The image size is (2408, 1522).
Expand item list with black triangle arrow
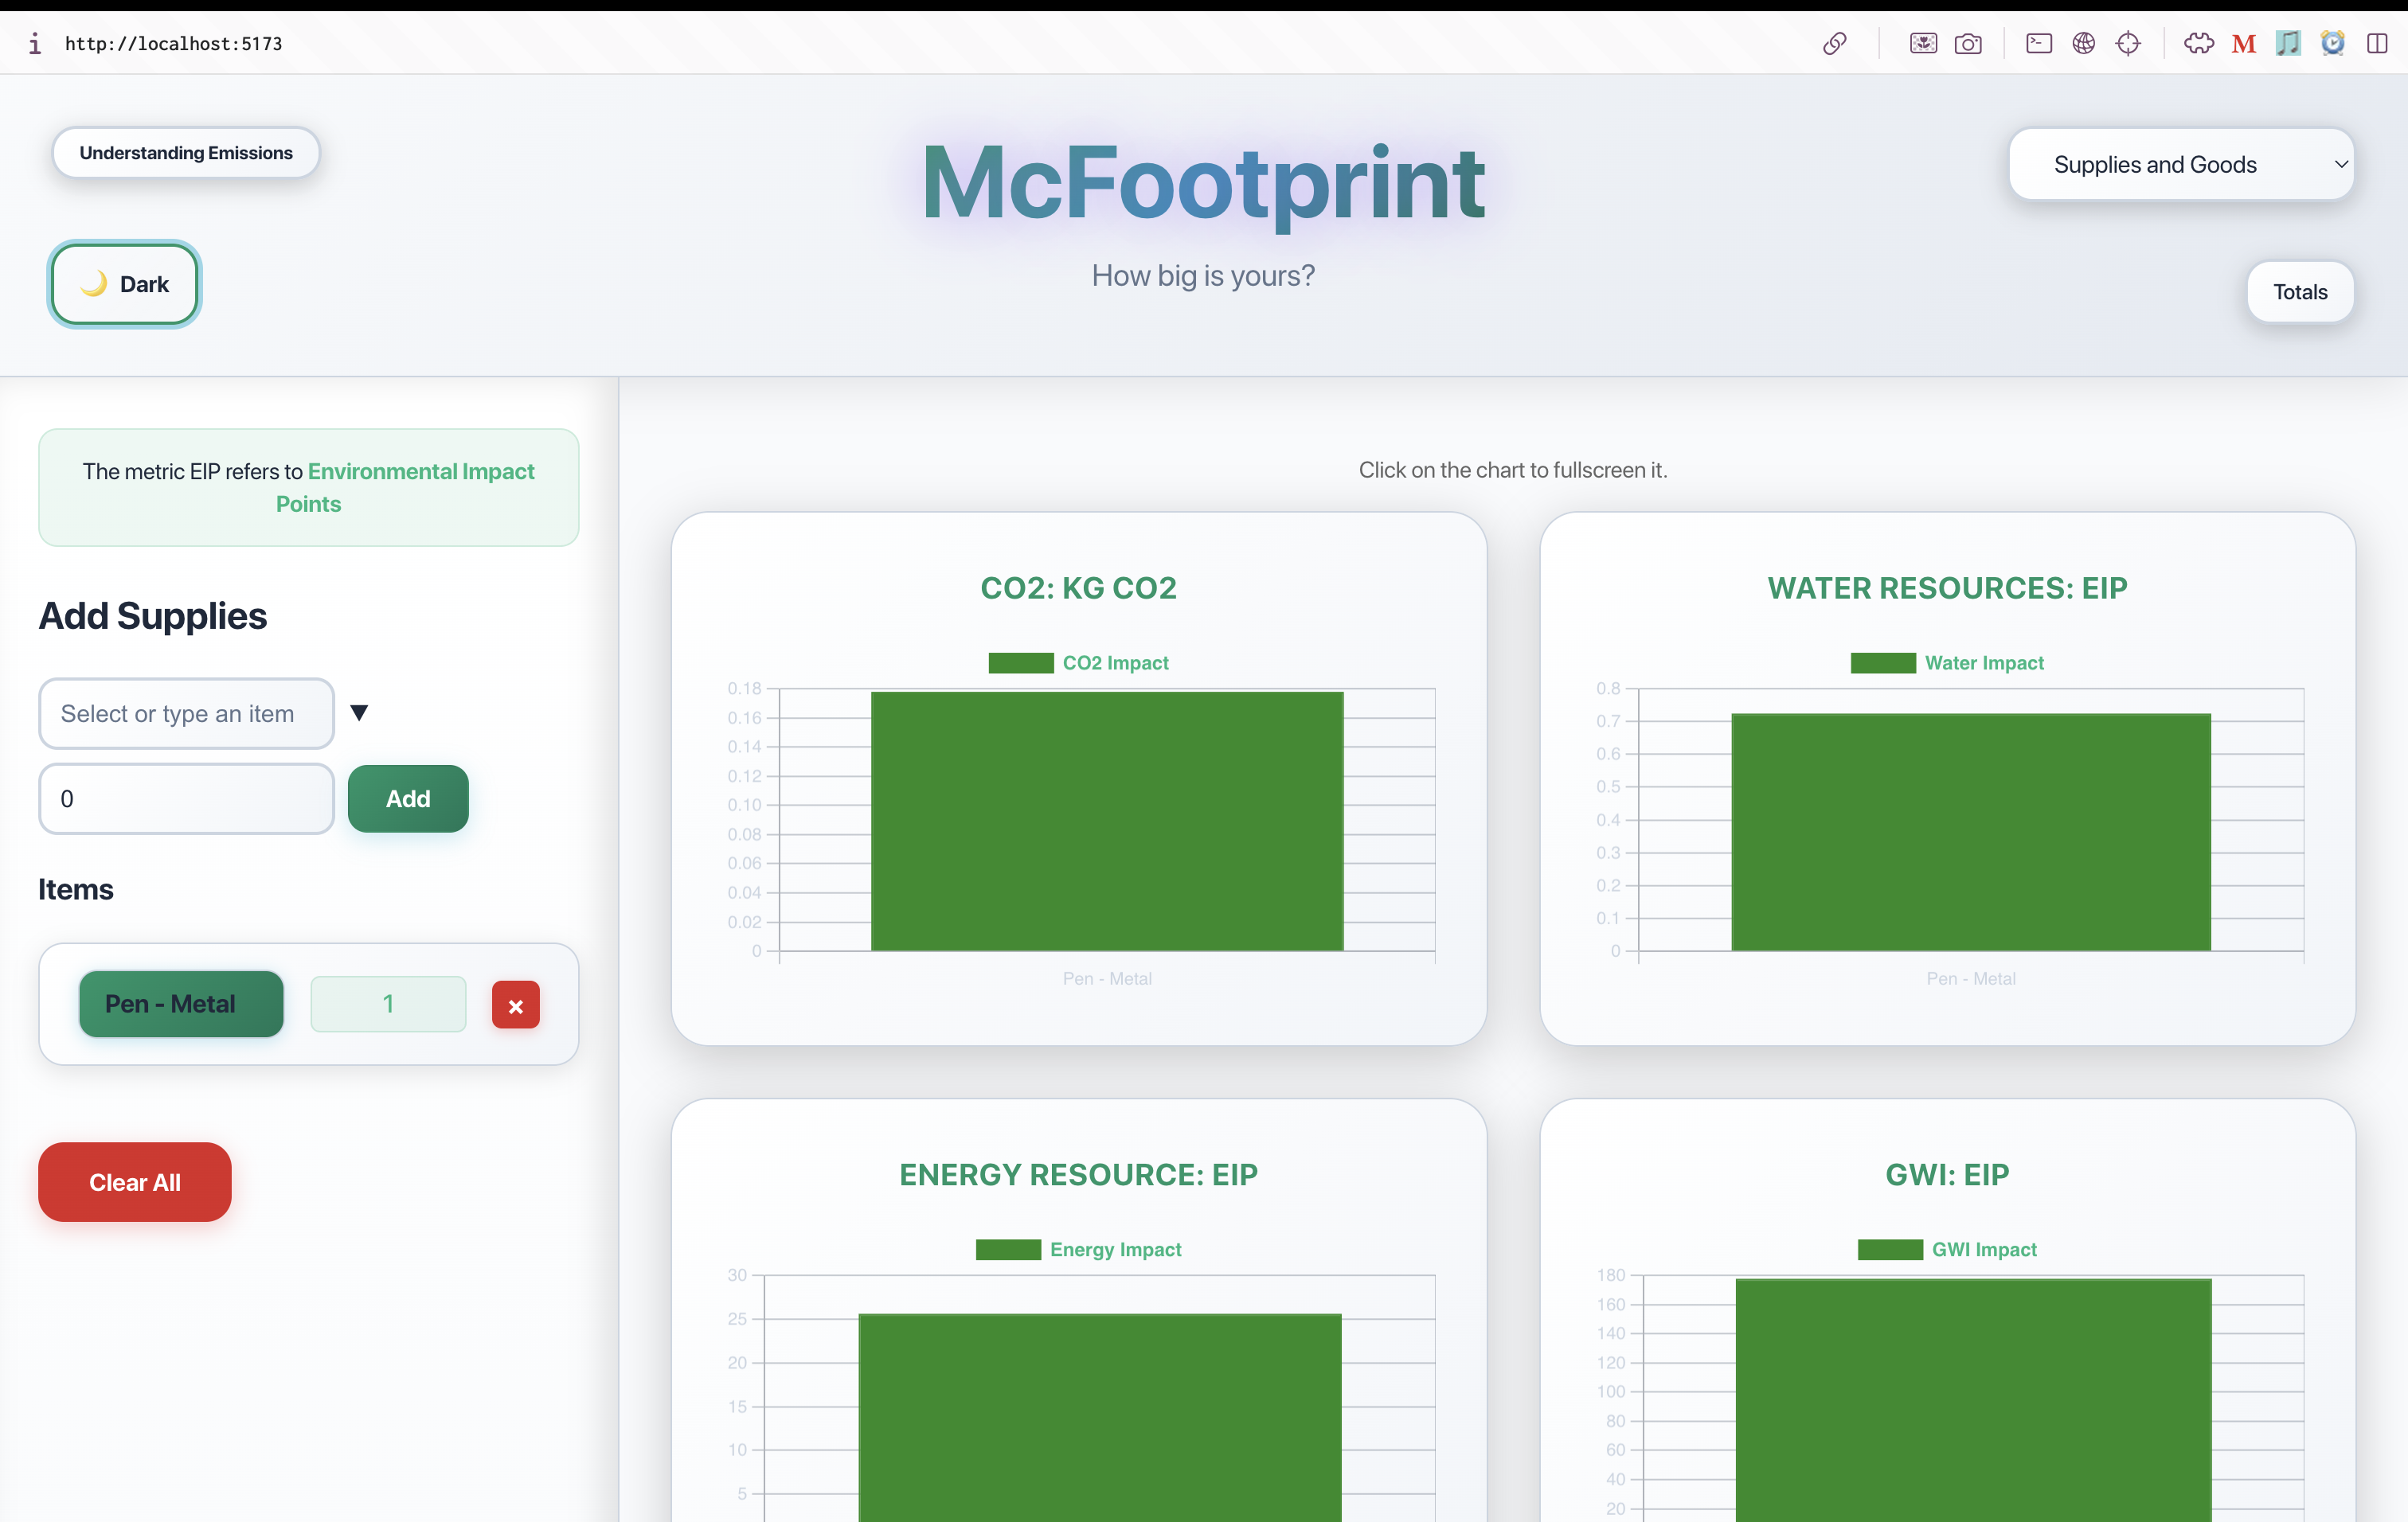coord(359,712)
